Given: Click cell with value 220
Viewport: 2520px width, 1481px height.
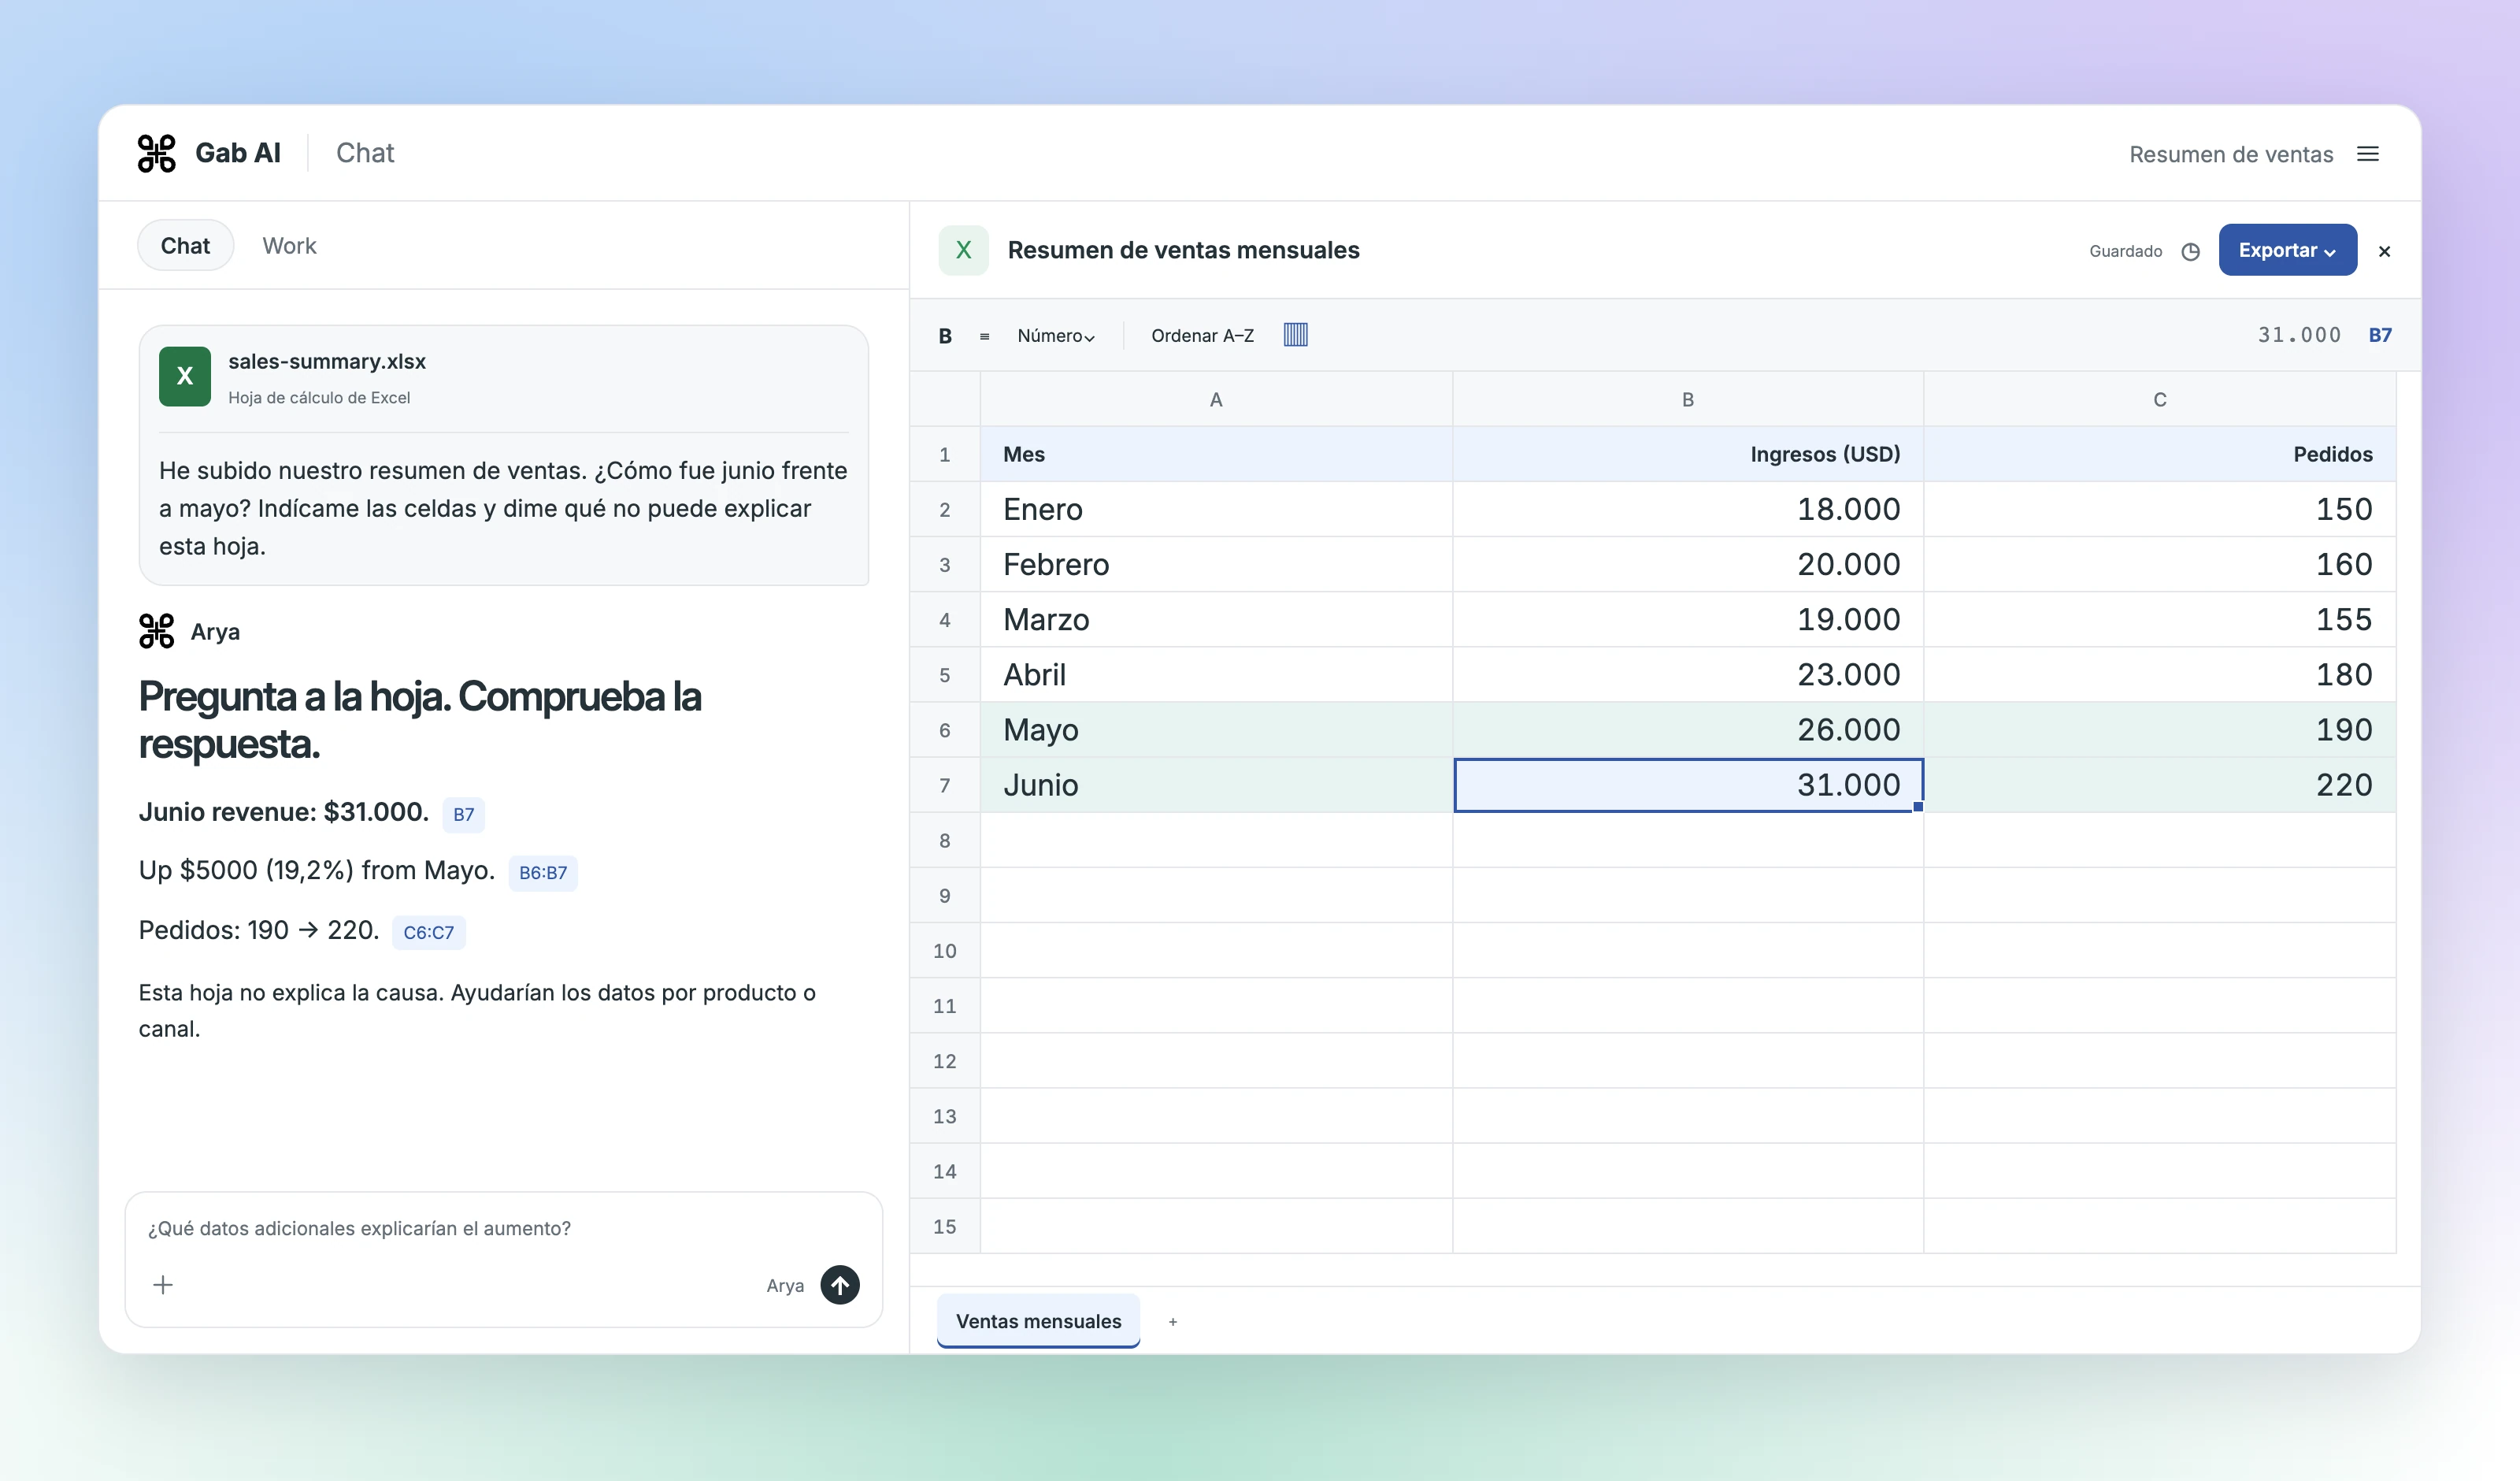Looking at the screenshot, I should [x=2159, y=785].
